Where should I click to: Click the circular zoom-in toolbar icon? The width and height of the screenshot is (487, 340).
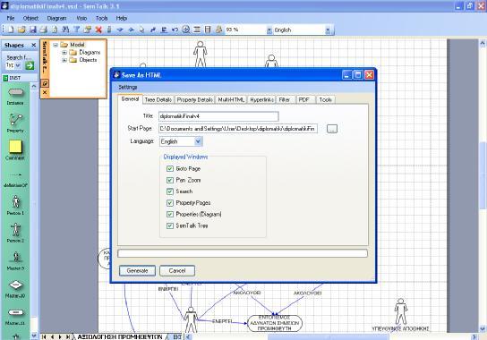185,30
